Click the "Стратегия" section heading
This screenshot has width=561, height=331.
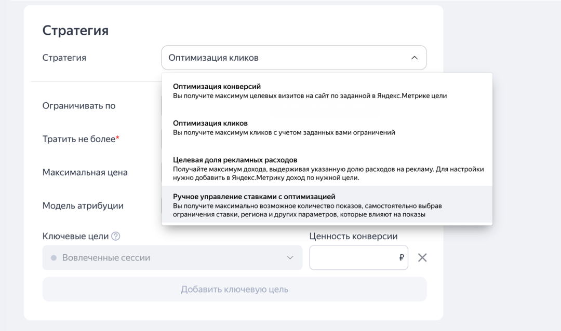click(x=76, y=30)
